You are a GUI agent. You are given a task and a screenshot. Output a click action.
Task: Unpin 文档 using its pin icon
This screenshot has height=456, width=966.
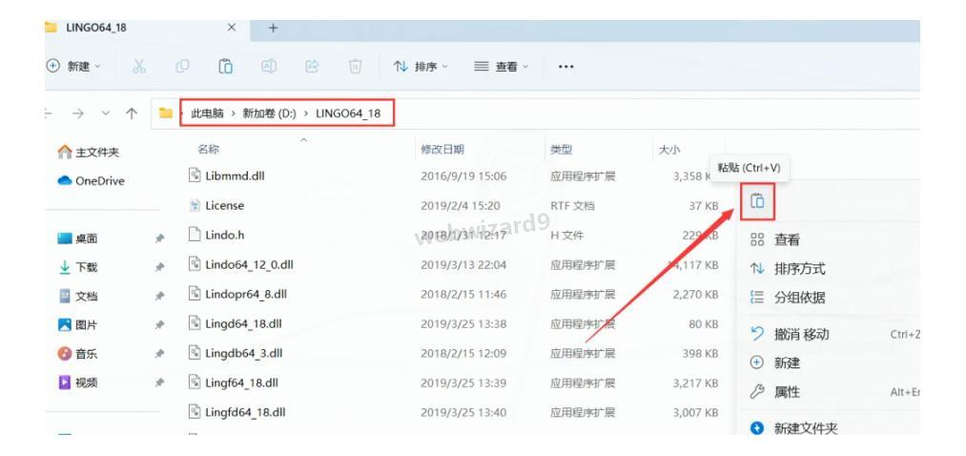[159, 297]
